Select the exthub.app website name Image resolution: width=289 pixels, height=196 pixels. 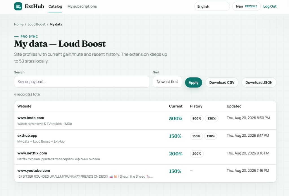point(27,136)
